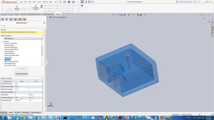Collapse the Ceramics tree category

(3, 41)
